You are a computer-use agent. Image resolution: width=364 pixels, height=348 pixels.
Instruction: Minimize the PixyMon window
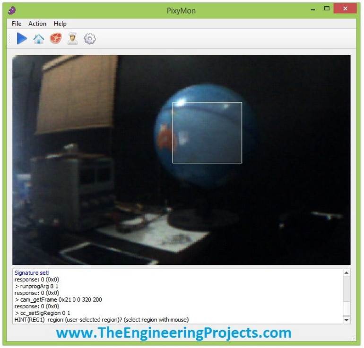pyautogui.click(x=312, y=9)
